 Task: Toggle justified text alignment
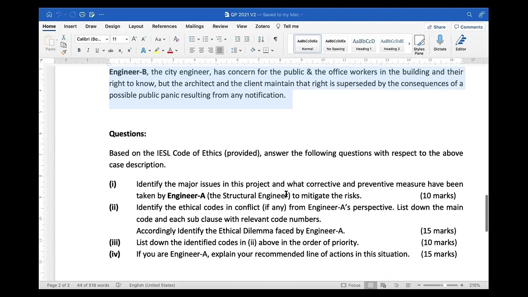coord(219,50)
